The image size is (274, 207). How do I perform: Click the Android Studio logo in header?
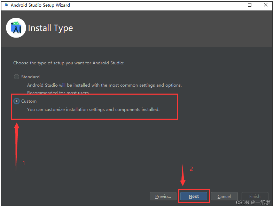click(x=16, y=28)
